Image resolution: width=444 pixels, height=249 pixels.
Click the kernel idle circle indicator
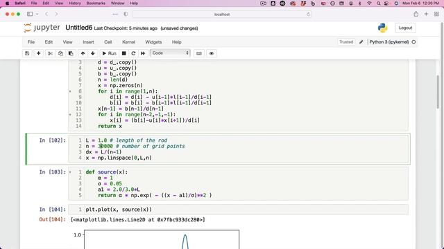(413, 42)
